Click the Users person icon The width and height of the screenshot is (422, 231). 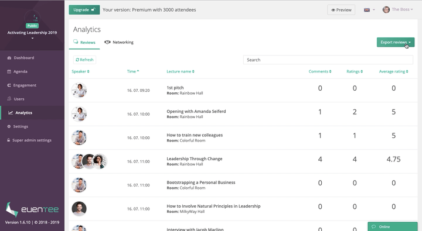(9, 99)
